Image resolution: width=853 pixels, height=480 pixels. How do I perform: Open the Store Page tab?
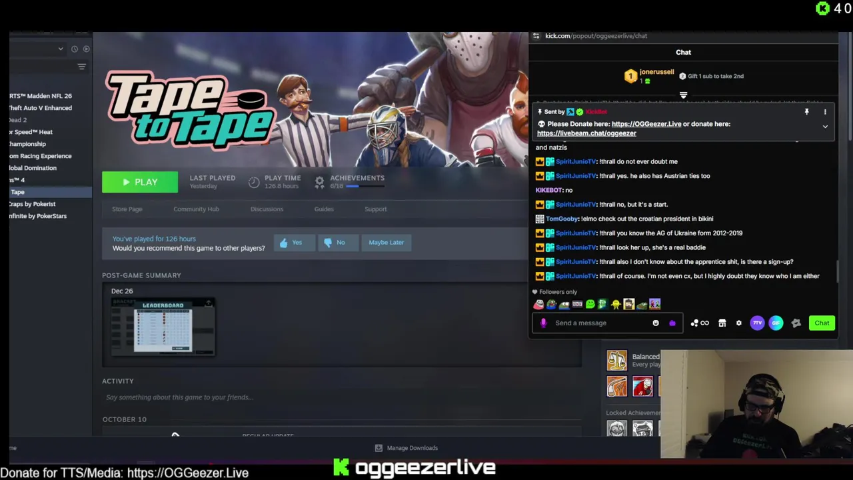[127, 209]
